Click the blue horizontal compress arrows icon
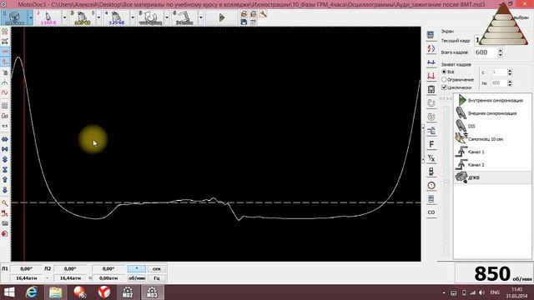This screenshot has width=534, height=300. [5, 149]
